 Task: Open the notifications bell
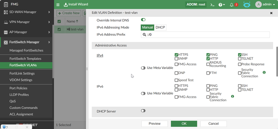point(232,5)
